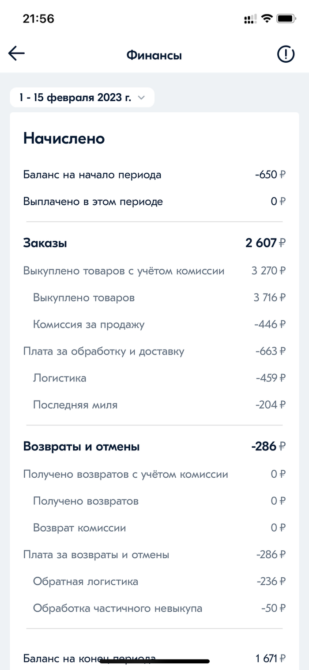The width and height of the screenshot is (309, 670).
Task: Tap the battery status icon
Action: pos(286,19)
